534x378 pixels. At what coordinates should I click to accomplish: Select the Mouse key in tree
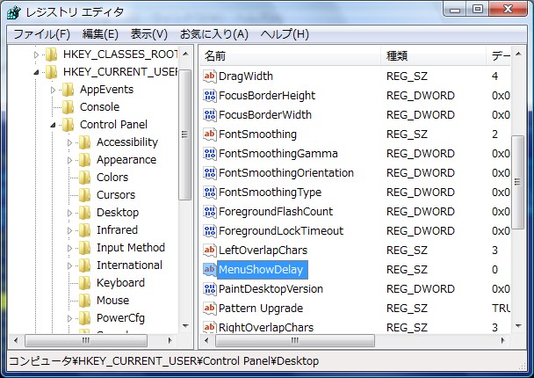pyautogui.click(x=112, y=301)
